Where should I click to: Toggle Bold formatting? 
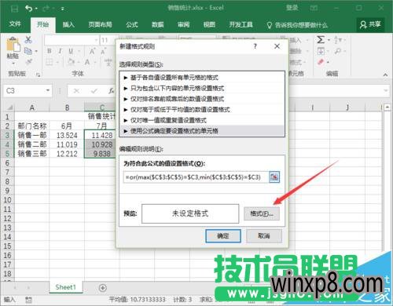tap(50, 51)
